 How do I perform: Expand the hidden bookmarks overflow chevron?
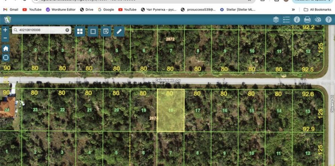pos(293,10)
